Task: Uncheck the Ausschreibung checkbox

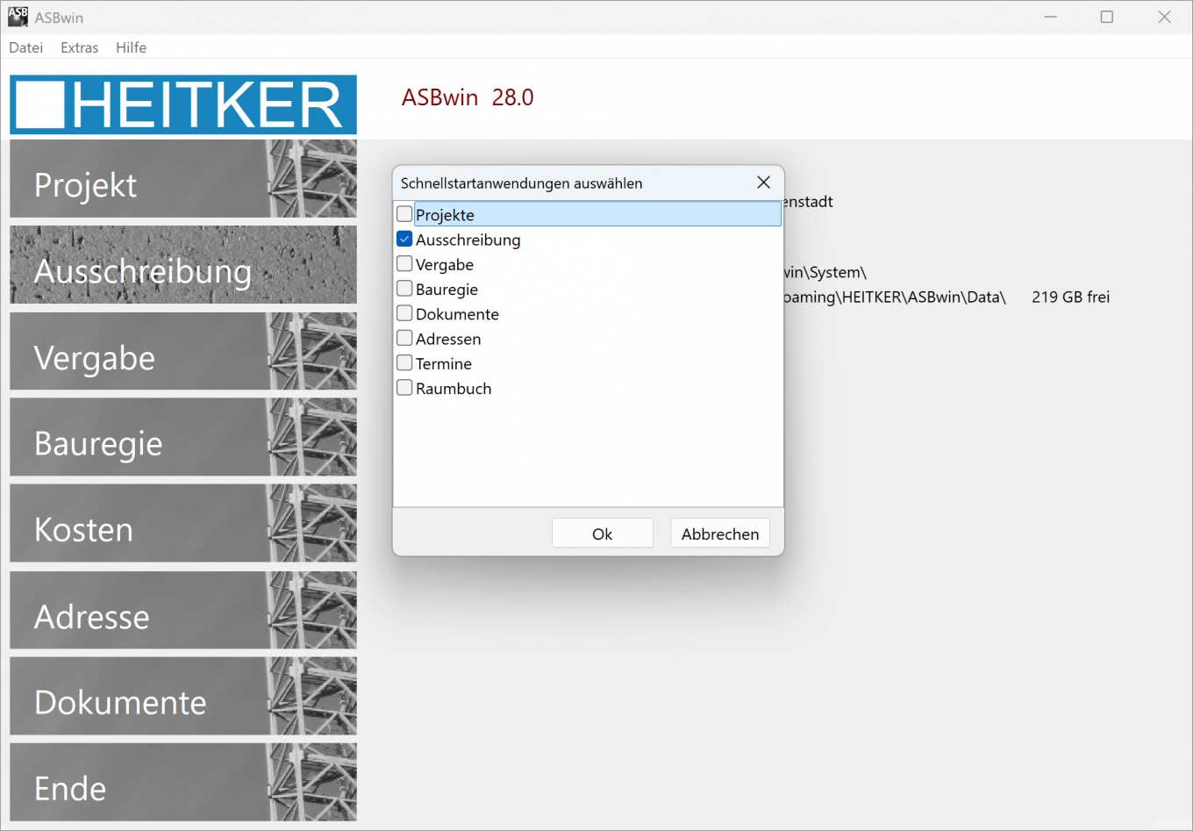Action: [x=404, y=239]
